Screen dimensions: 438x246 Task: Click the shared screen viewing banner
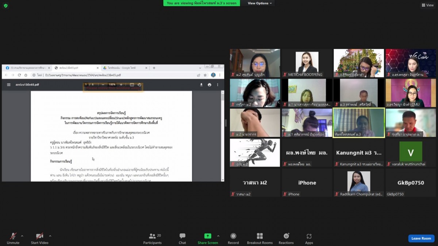(202, 3)
